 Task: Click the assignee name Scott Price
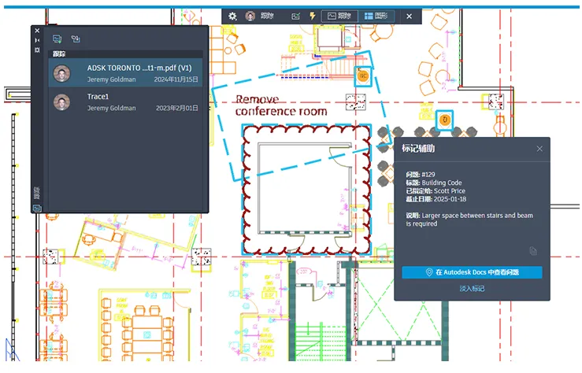[450, 190]
